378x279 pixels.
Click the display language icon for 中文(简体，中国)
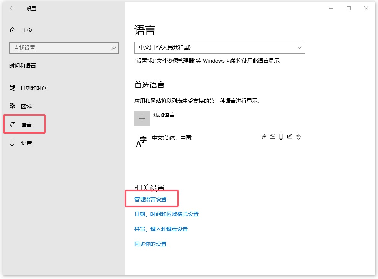click(263, 137)
